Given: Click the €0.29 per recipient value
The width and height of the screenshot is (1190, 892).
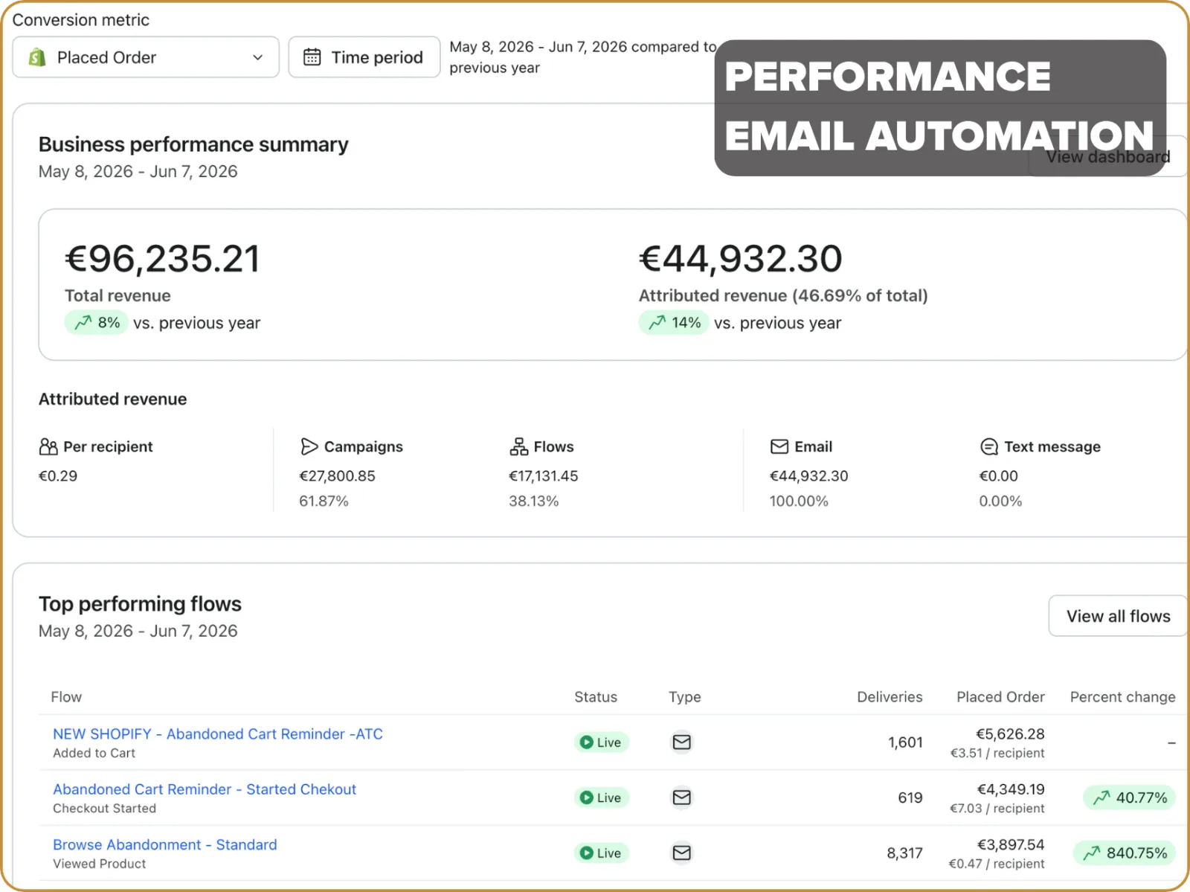Looking at the screenshot, I should point(58,476).
